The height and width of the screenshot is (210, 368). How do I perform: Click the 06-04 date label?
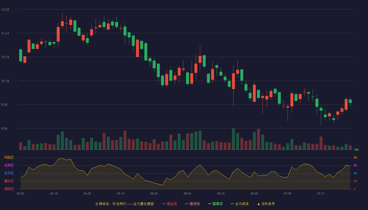click(x=187, y=194)
